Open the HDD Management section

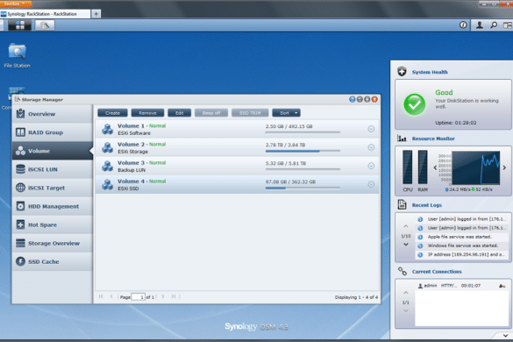pyautogui.click(x=53, y=206)
